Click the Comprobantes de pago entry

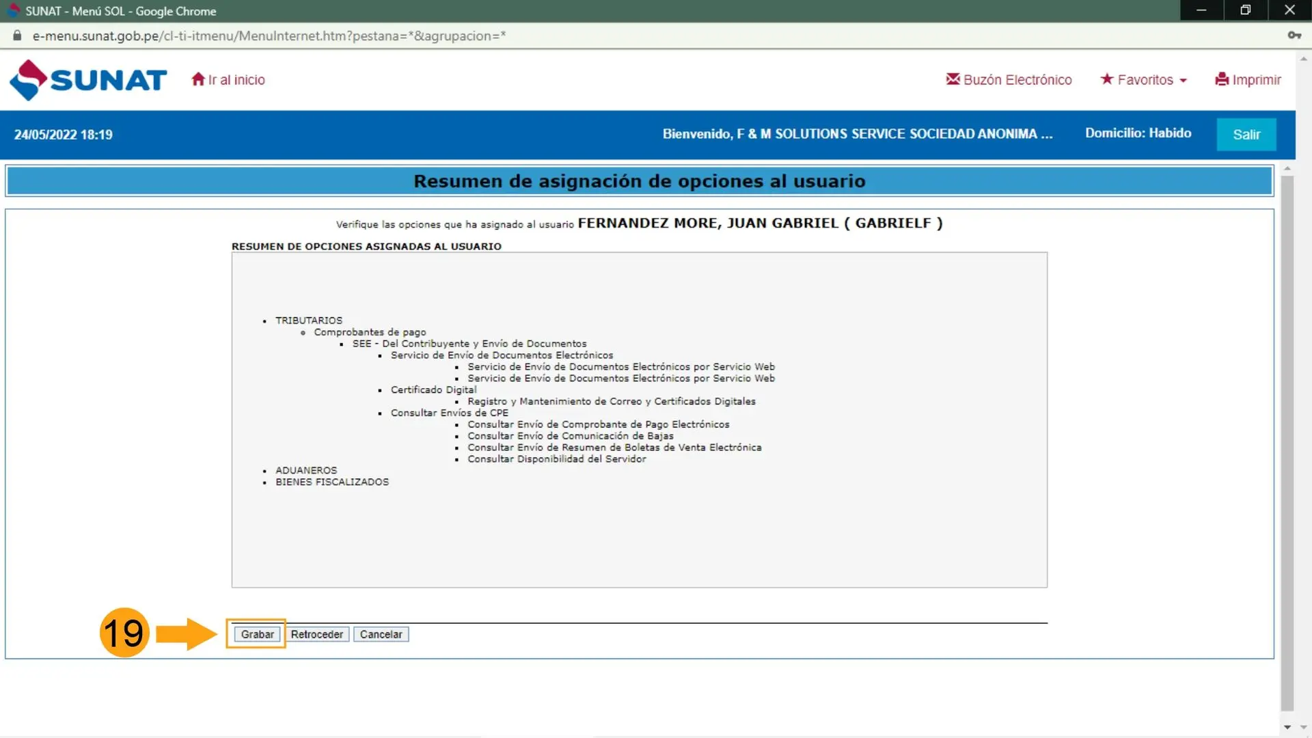(370, 332)
